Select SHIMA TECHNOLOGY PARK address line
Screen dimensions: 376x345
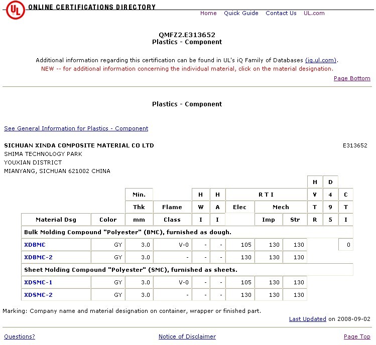pos(43,154)
